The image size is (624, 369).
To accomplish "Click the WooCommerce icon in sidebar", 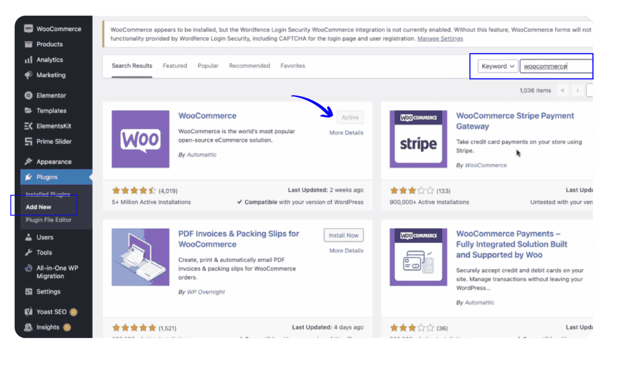I will tap(28, 29).
